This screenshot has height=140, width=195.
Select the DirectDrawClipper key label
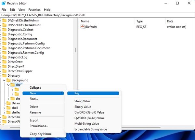click(20, 71)
